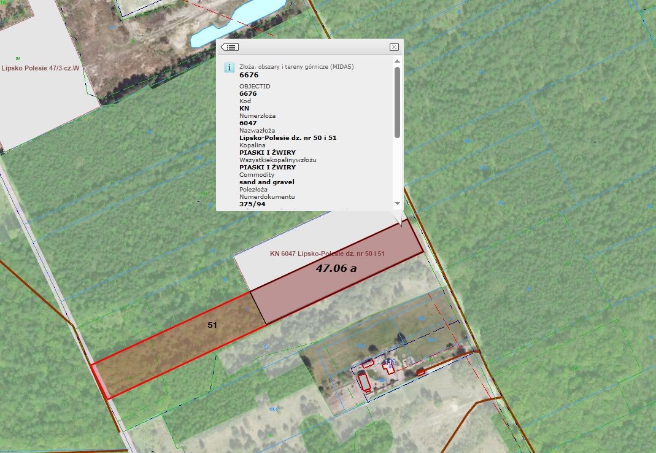
Task: Click parcel number 51 on map
Action: tap(212, 325)
